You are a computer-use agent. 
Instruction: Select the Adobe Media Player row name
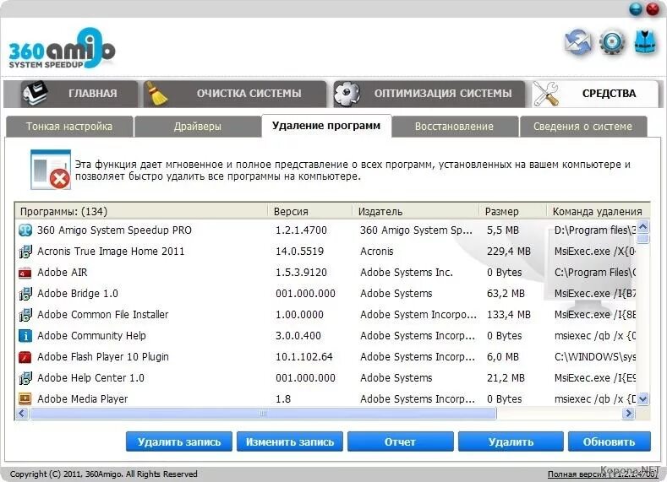(x=83, y=398)
